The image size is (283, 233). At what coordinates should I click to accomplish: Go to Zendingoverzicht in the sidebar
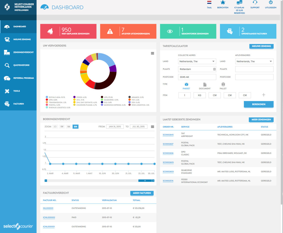tap(7, 52)
